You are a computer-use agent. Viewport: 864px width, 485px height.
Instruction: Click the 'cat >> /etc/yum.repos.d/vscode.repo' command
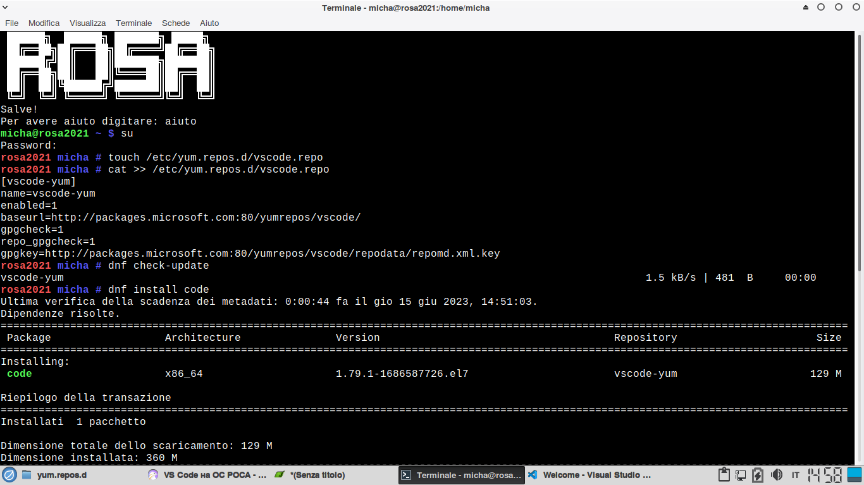click(x=219, y=169)
